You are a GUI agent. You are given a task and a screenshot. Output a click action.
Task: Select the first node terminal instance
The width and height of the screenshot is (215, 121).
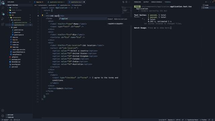208,5
